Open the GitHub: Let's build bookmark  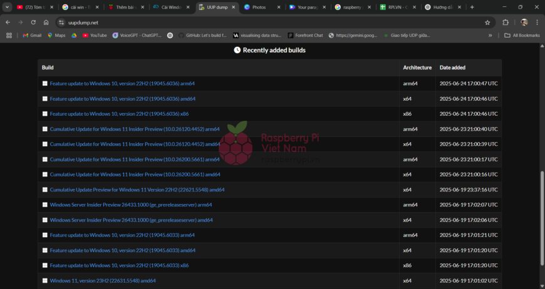(x=202, y=36)
